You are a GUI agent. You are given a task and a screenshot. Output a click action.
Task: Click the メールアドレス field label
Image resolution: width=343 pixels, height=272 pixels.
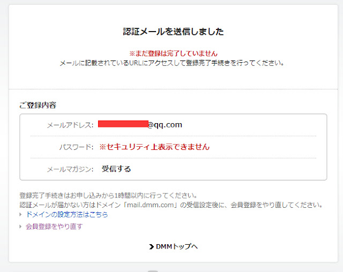pyautogui.click(x=70, y=125)
